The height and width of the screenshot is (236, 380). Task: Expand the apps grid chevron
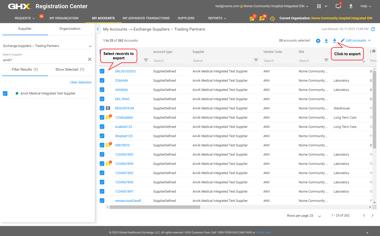click(x=326, y=6)
